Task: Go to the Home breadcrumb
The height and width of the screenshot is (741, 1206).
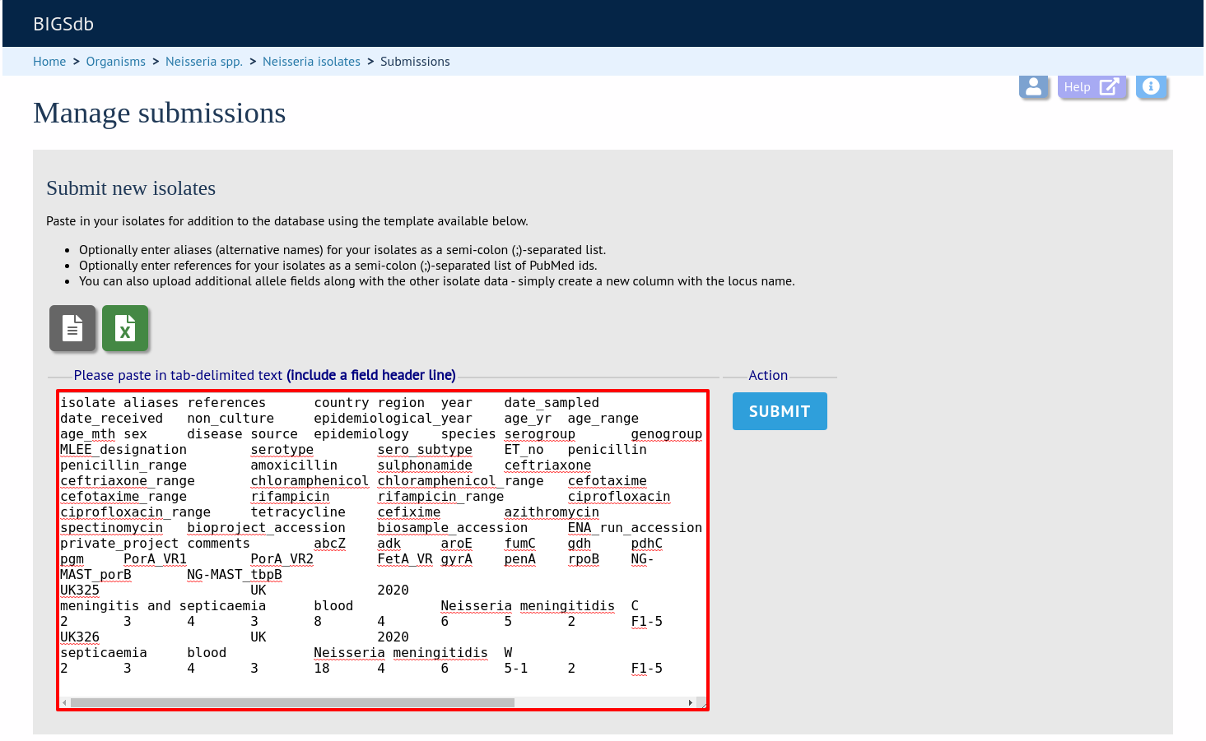Action: click(49, 62)
